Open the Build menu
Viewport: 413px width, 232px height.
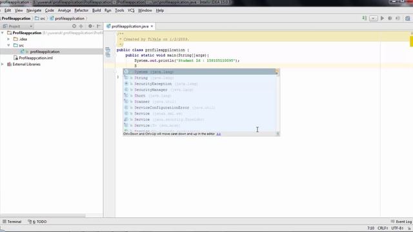tap(96, 10)
